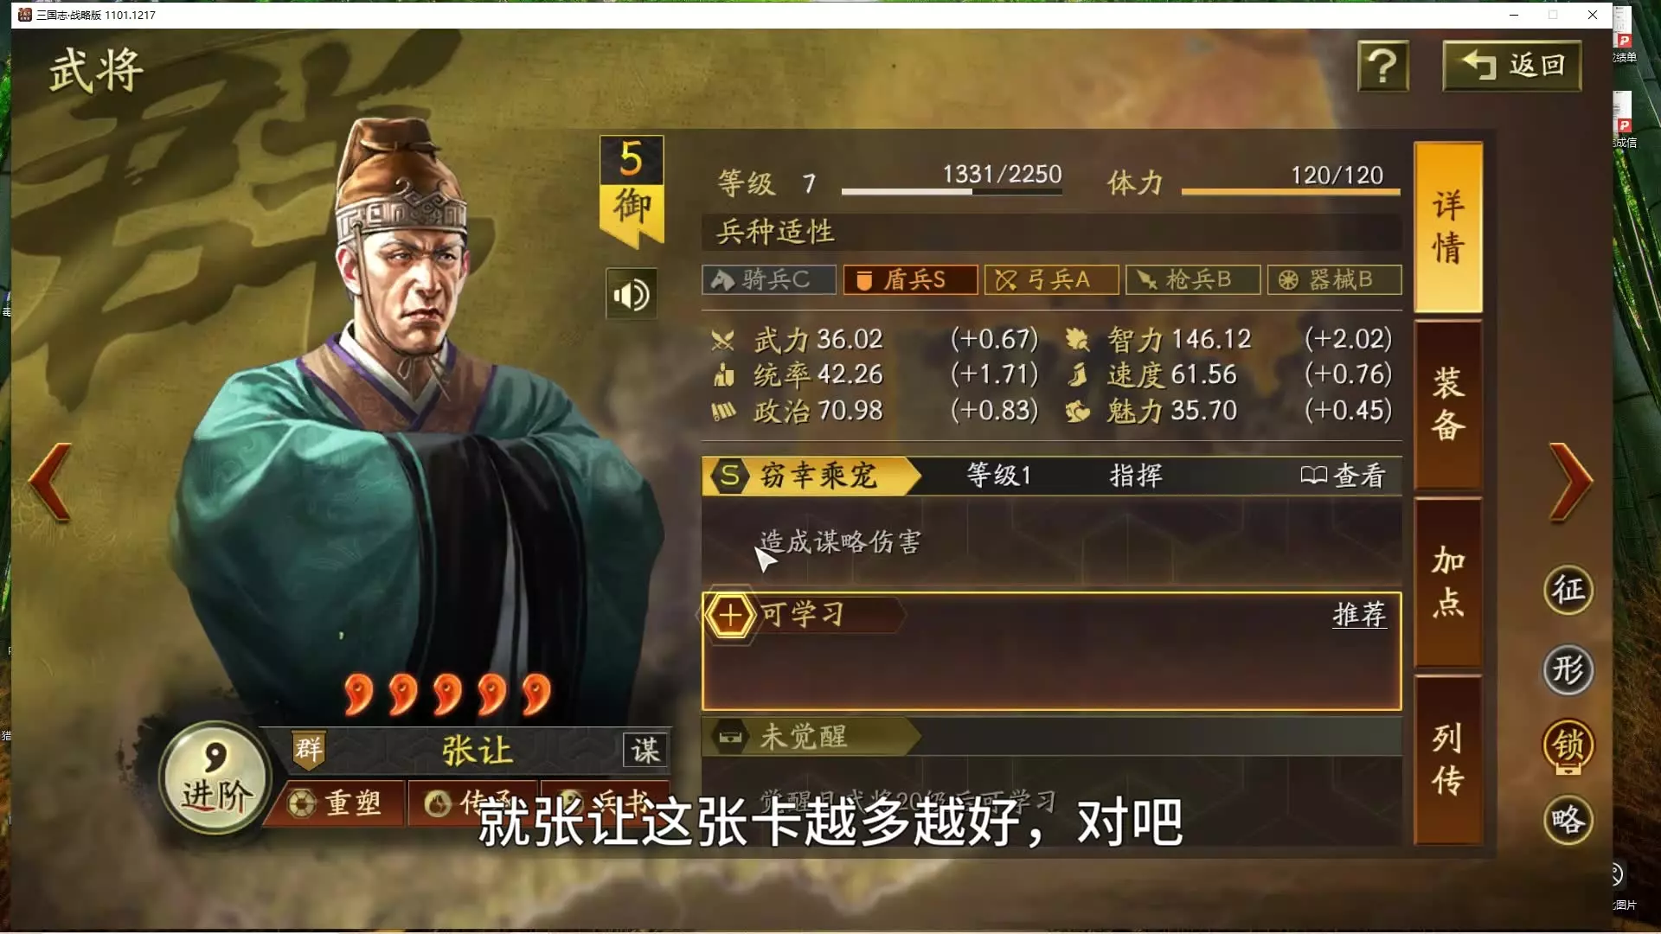This screenshot has height=934, width=1661.
Task: Click the 形 round icon
Action: [1568, 669]
